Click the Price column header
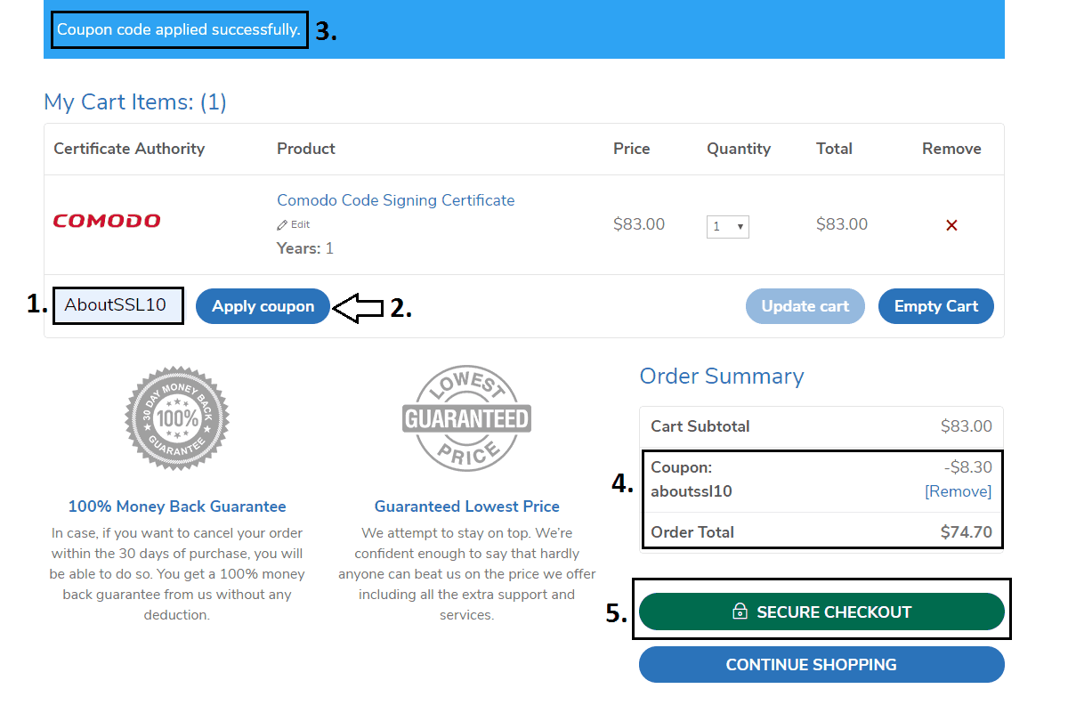Image resolution: width=1068 pixels, height=713 pixels. coord(632,149)
